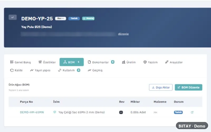Click the cube icon beside Yay Çeliği Sac
Viewport: 211px width, 132px height.
pos(55,112)
